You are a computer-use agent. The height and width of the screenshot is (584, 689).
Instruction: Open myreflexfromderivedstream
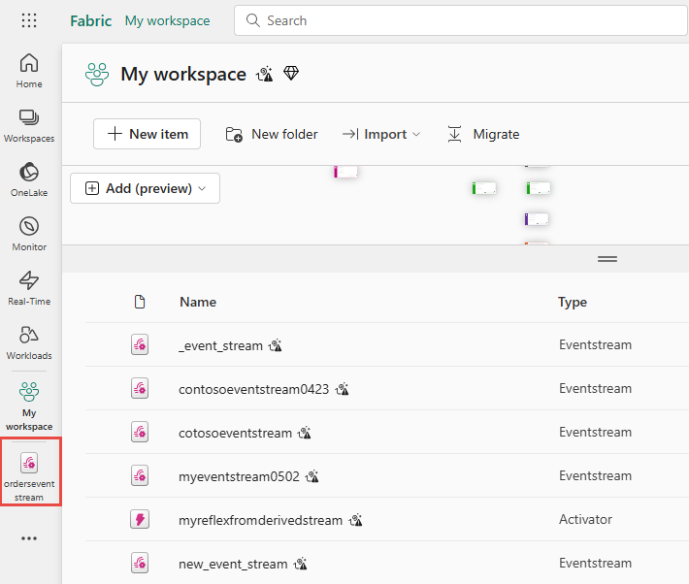[261, 520]
